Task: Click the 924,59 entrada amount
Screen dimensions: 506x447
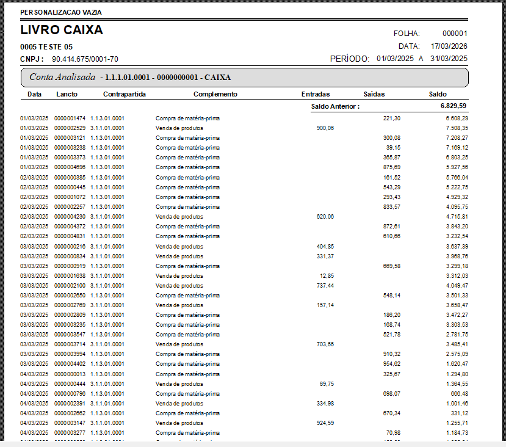Action: (x=325, y=423)
